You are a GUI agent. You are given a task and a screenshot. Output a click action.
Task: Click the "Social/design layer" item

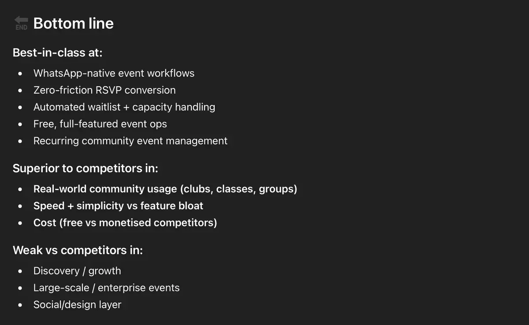tap(77, 305)
